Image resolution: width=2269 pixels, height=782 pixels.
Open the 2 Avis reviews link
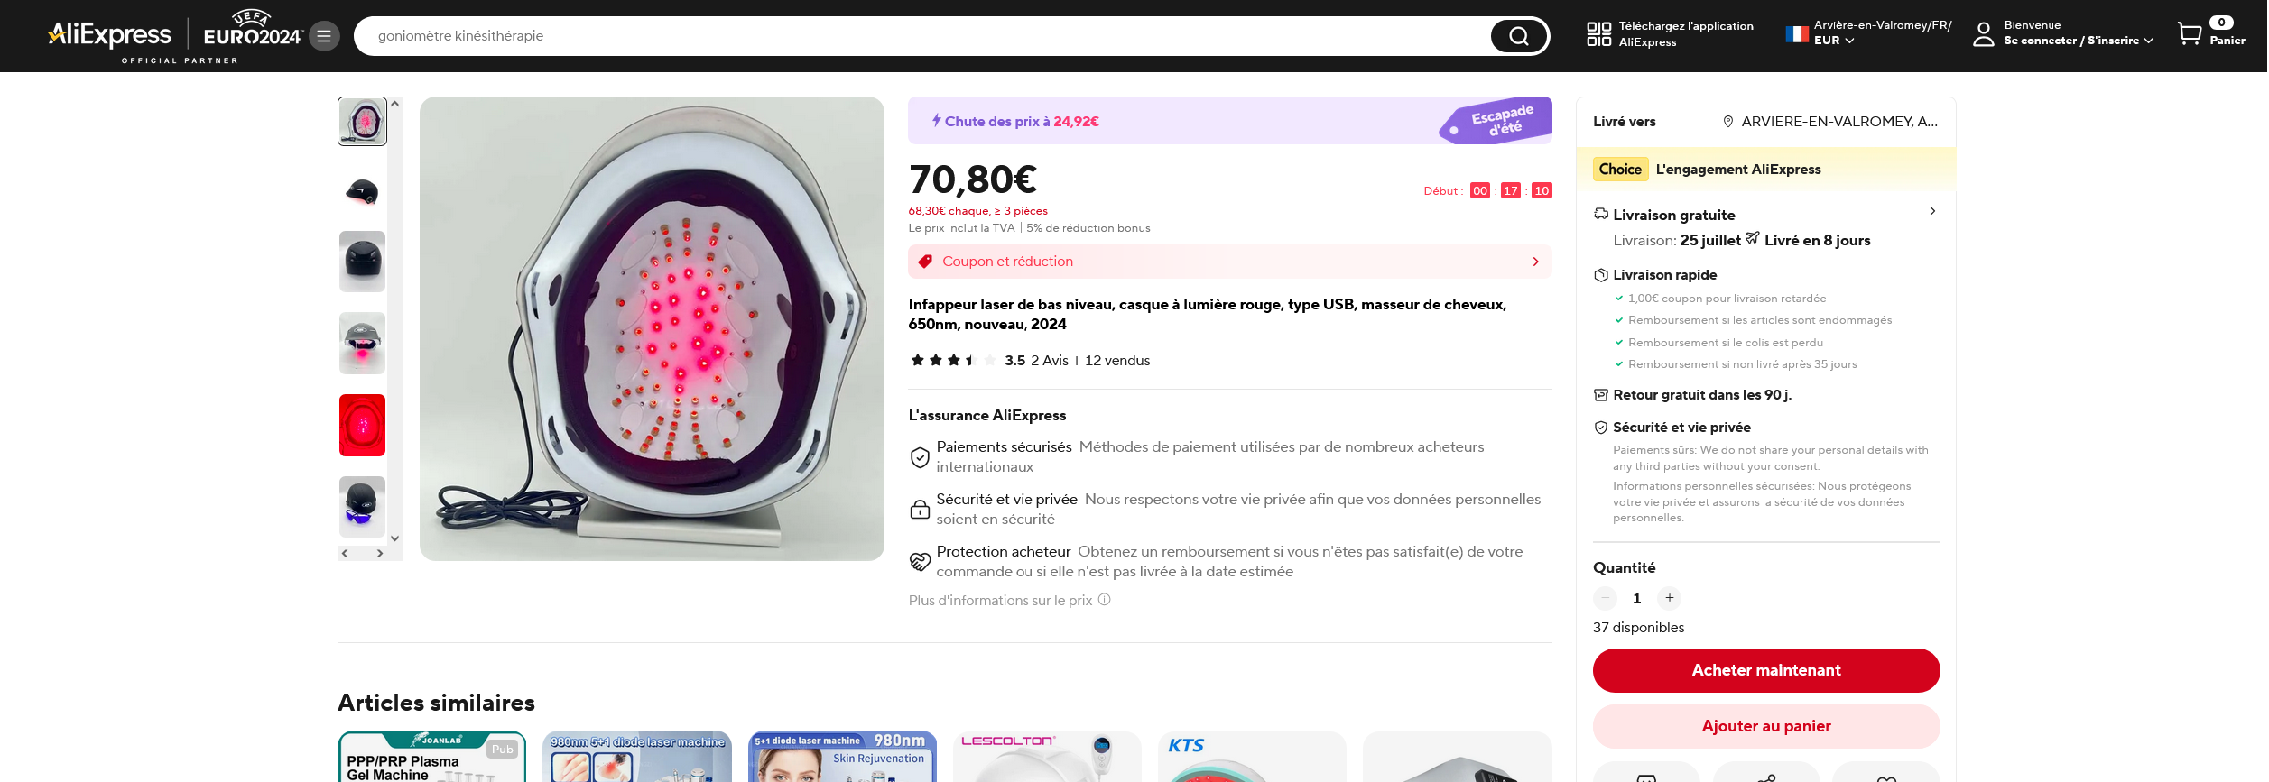[1049, 361]
